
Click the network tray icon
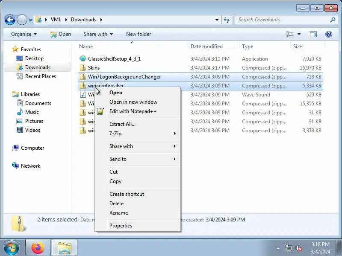[288, 248]
